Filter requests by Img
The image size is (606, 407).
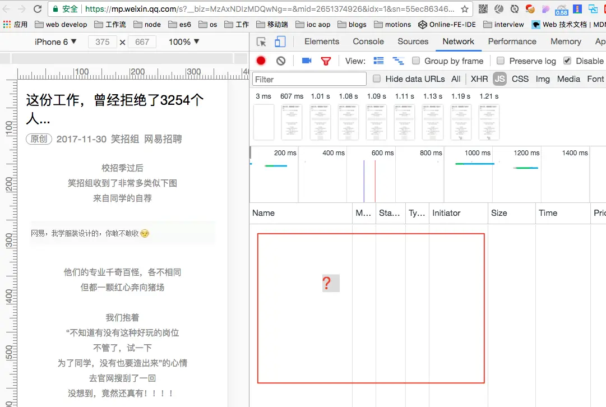(543, 79)
